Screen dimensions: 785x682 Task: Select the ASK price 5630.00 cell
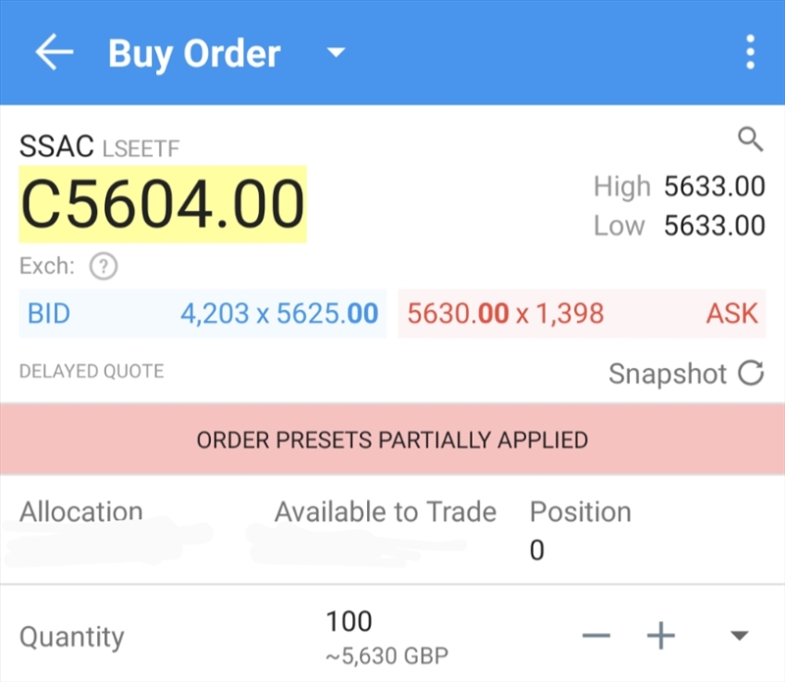point(582,314)
